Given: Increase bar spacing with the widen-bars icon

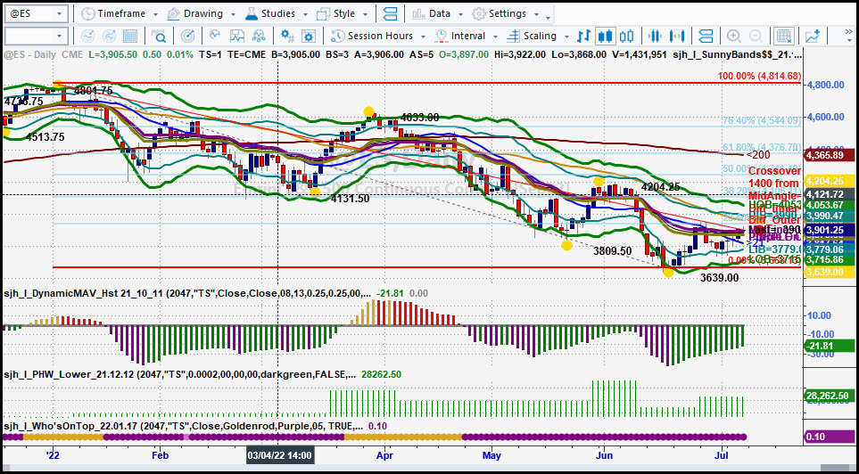Looking at the screenshot, I should tap(678, 37).
